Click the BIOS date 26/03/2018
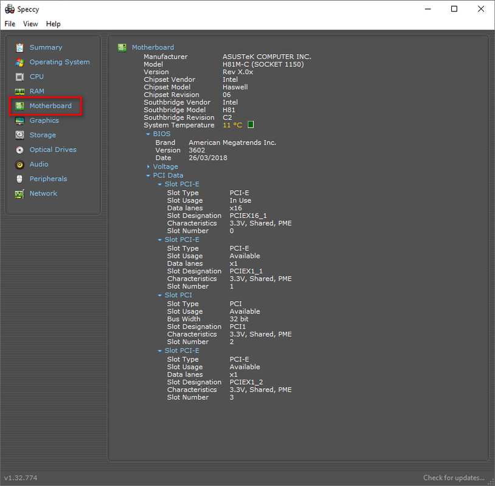495x486 pixels. click(208, 158)
